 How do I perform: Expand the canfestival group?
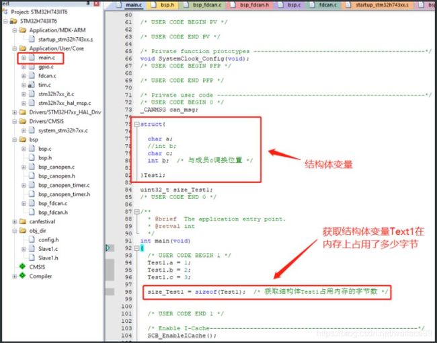pyautogui.click(x=15, y=221)
